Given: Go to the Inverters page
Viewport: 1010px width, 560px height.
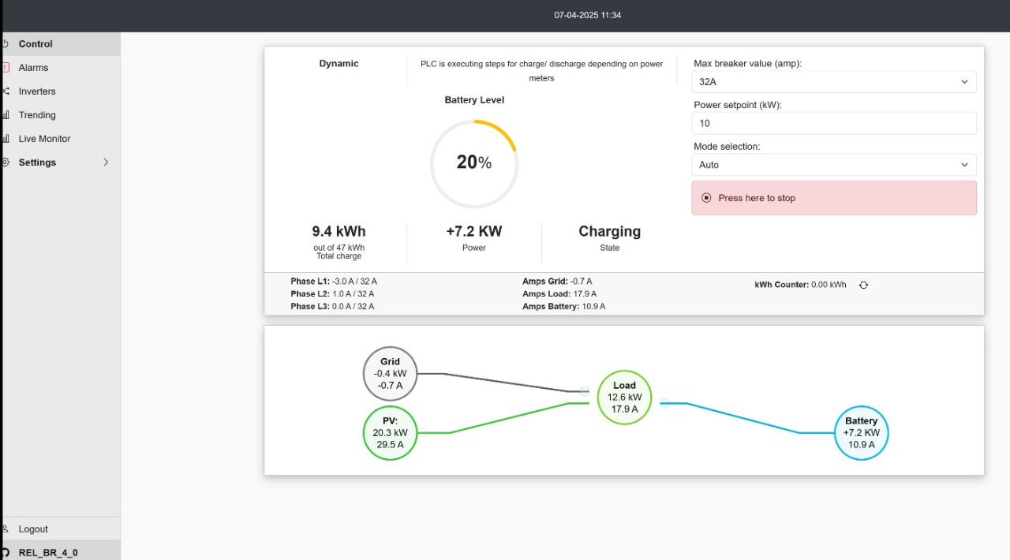Looking at the screenshot, I should click(x=60, y=91).
